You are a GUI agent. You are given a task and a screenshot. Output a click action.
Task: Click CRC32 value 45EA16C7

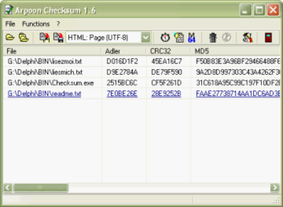click(x=166, y=61)
